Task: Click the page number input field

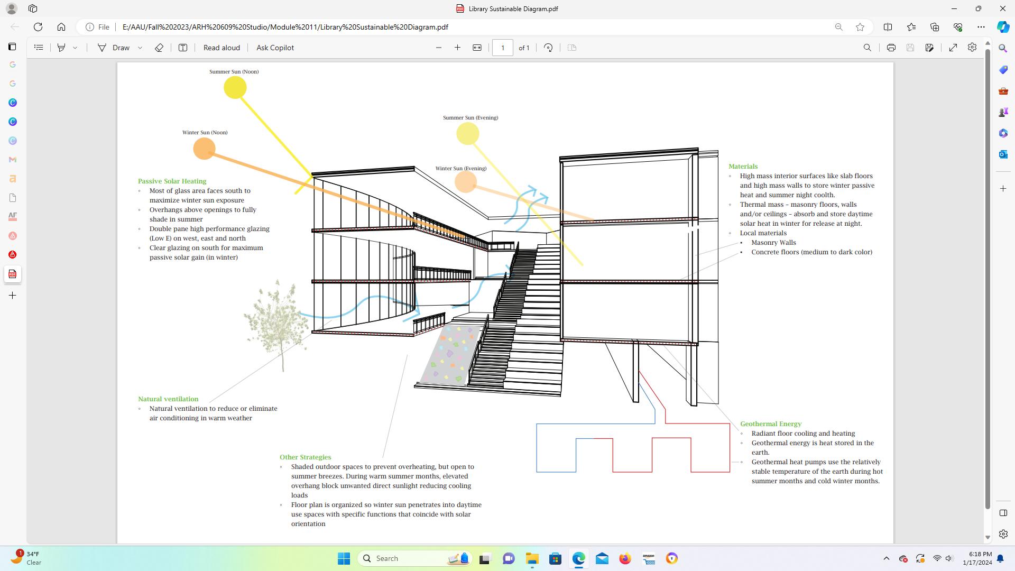Action: [502, 48]
